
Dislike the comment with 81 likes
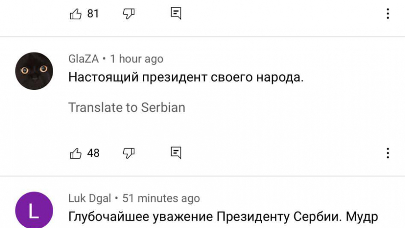pos(128,14)
